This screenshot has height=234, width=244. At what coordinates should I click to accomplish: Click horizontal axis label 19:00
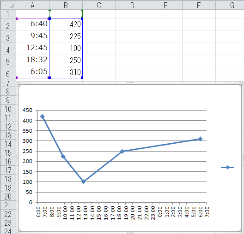pyautogui.click(x=126, y=213)
